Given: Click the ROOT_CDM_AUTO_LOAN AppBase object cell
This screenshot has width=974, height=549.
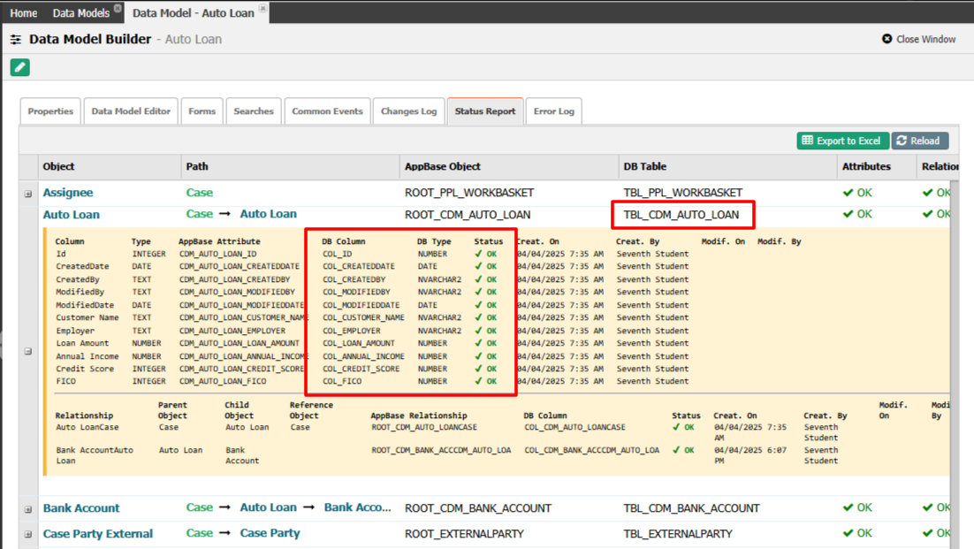Looking at the screenshot, I should [x=468, y=215].
